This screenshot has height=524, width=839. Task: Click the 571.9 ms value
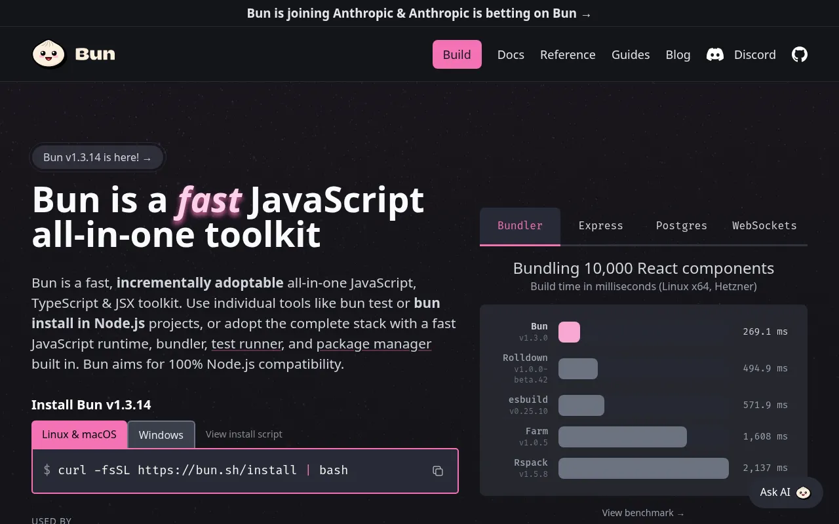[x=766, y=405]
